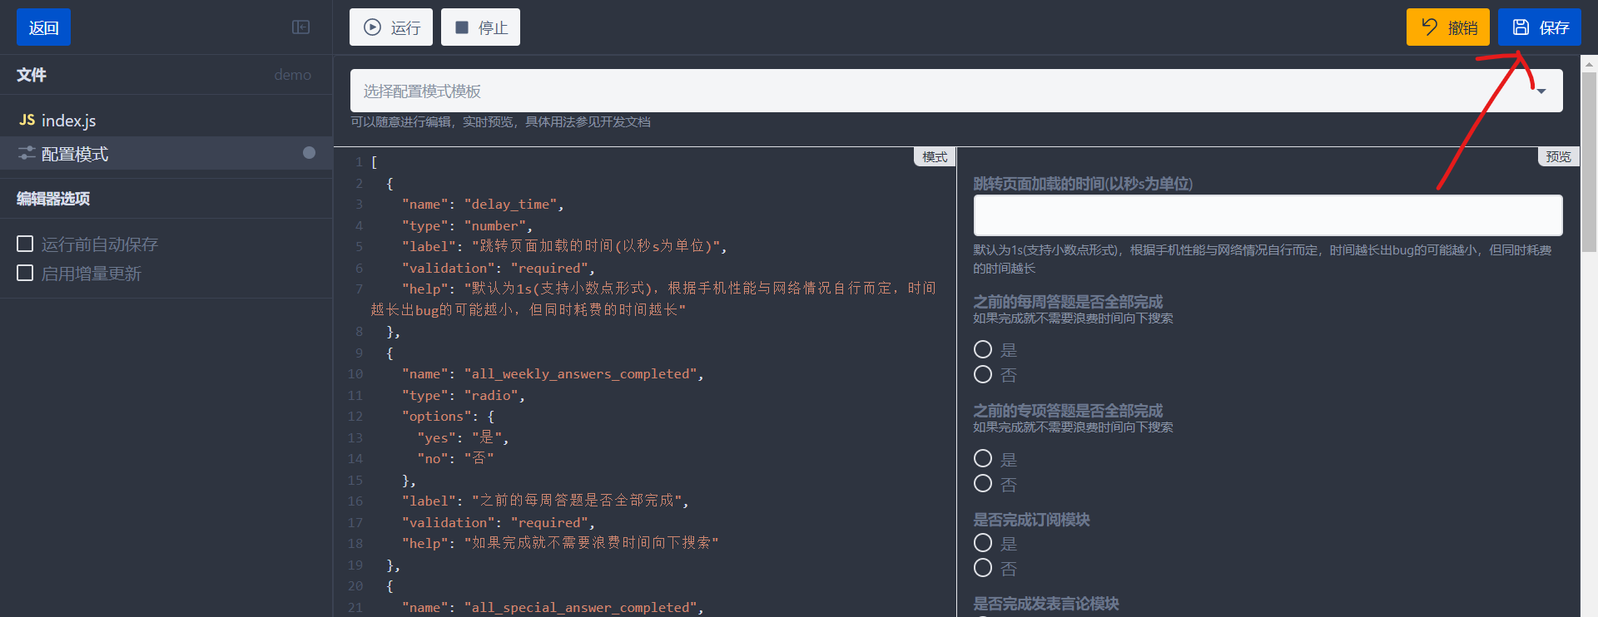Click the 撤销 undo button

coord(1448,27)
